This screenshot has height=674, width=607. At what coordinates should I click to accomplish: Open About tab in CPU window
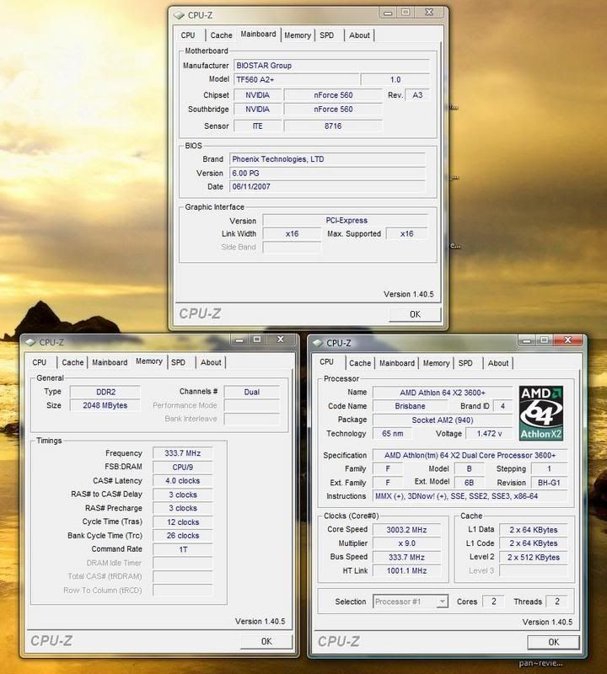pyautogui.click(x=498, y=363)
